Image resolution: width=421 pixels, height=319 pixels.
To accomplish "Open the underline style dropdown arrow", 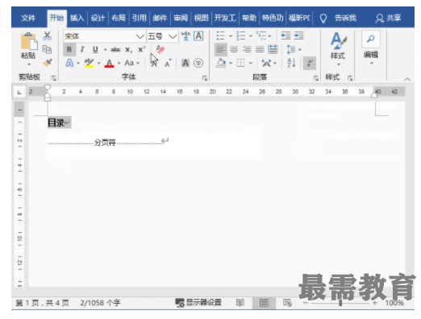I will [x=105, y=50].
